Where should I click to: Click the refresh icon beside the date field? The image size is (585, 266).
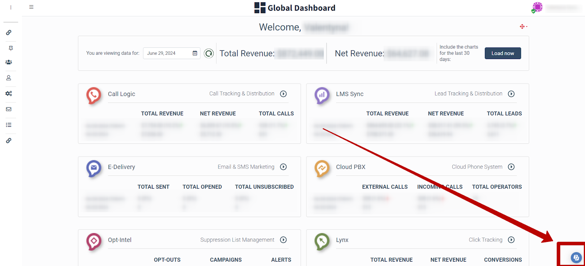click(209, 54)
